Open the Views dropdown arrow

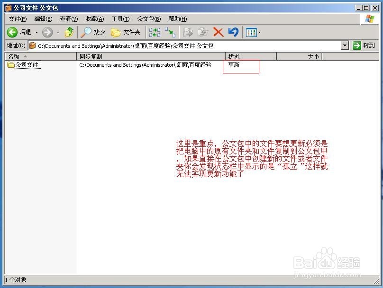point(259,32)
